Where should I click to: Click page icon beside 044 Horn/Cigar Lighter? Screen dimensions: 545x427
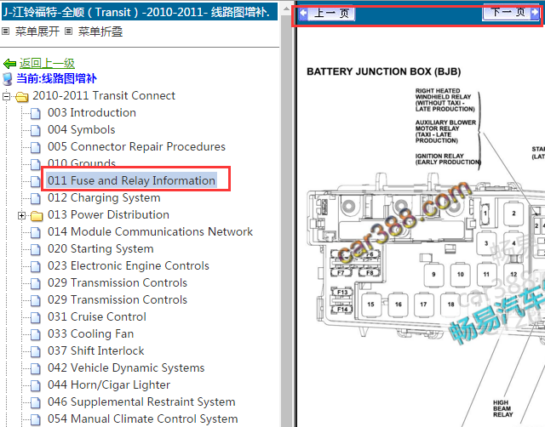tap(35, 385)
